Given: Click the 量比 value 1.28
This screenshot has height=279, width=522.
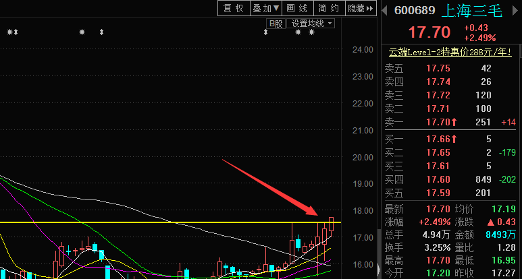Looking at the screenshot, I should 506,247.
